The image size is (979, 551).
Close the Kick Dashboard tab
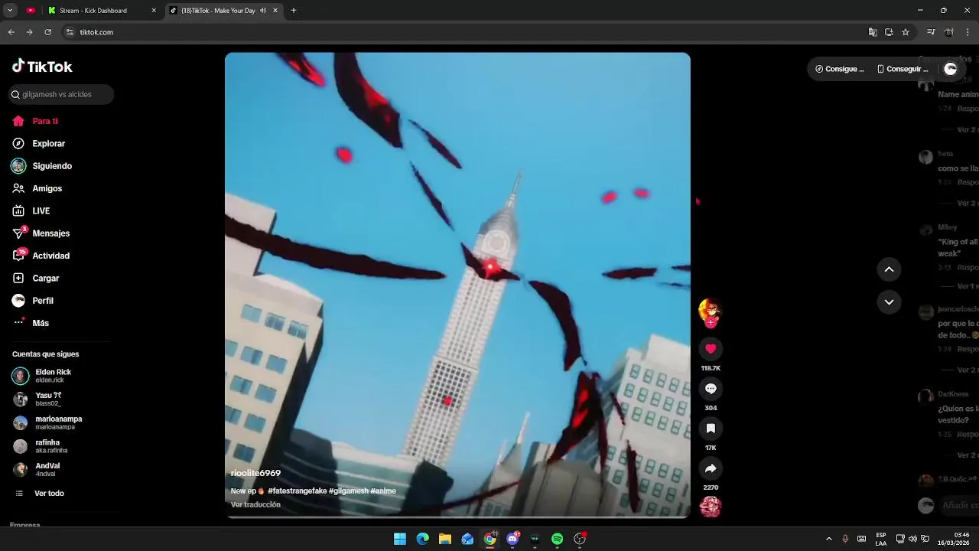click(x=154, y=11)
